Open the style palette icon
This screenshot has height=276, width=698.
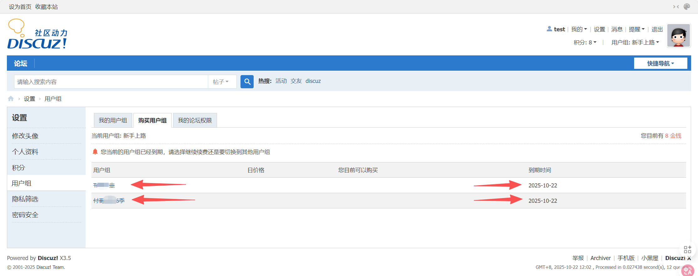[x=687, y=7]
